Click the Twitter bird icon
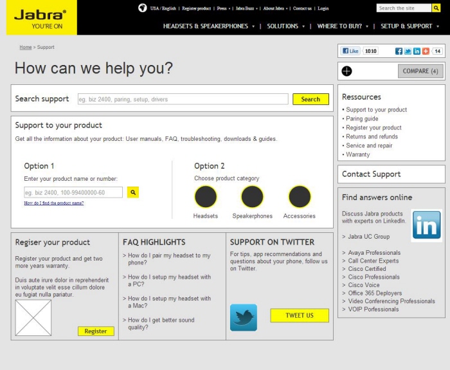Screen dimensions: 450x370 pyautogui.click(x=244, y=317)
